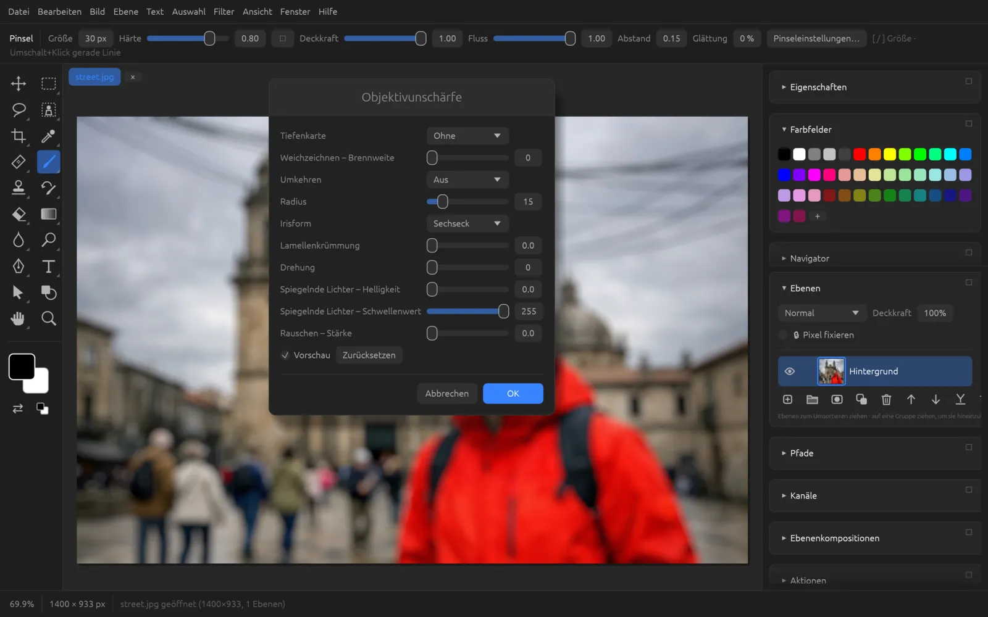Select the Lasso tool
988x617 pixels.
click(x=19, y=110)
